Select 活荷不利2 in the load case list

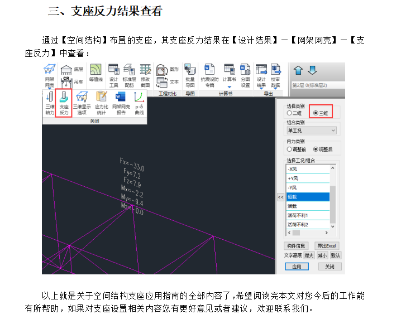[308, 225]
